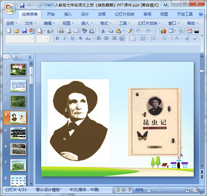
Task: Align text left
Action: (99, 38)
